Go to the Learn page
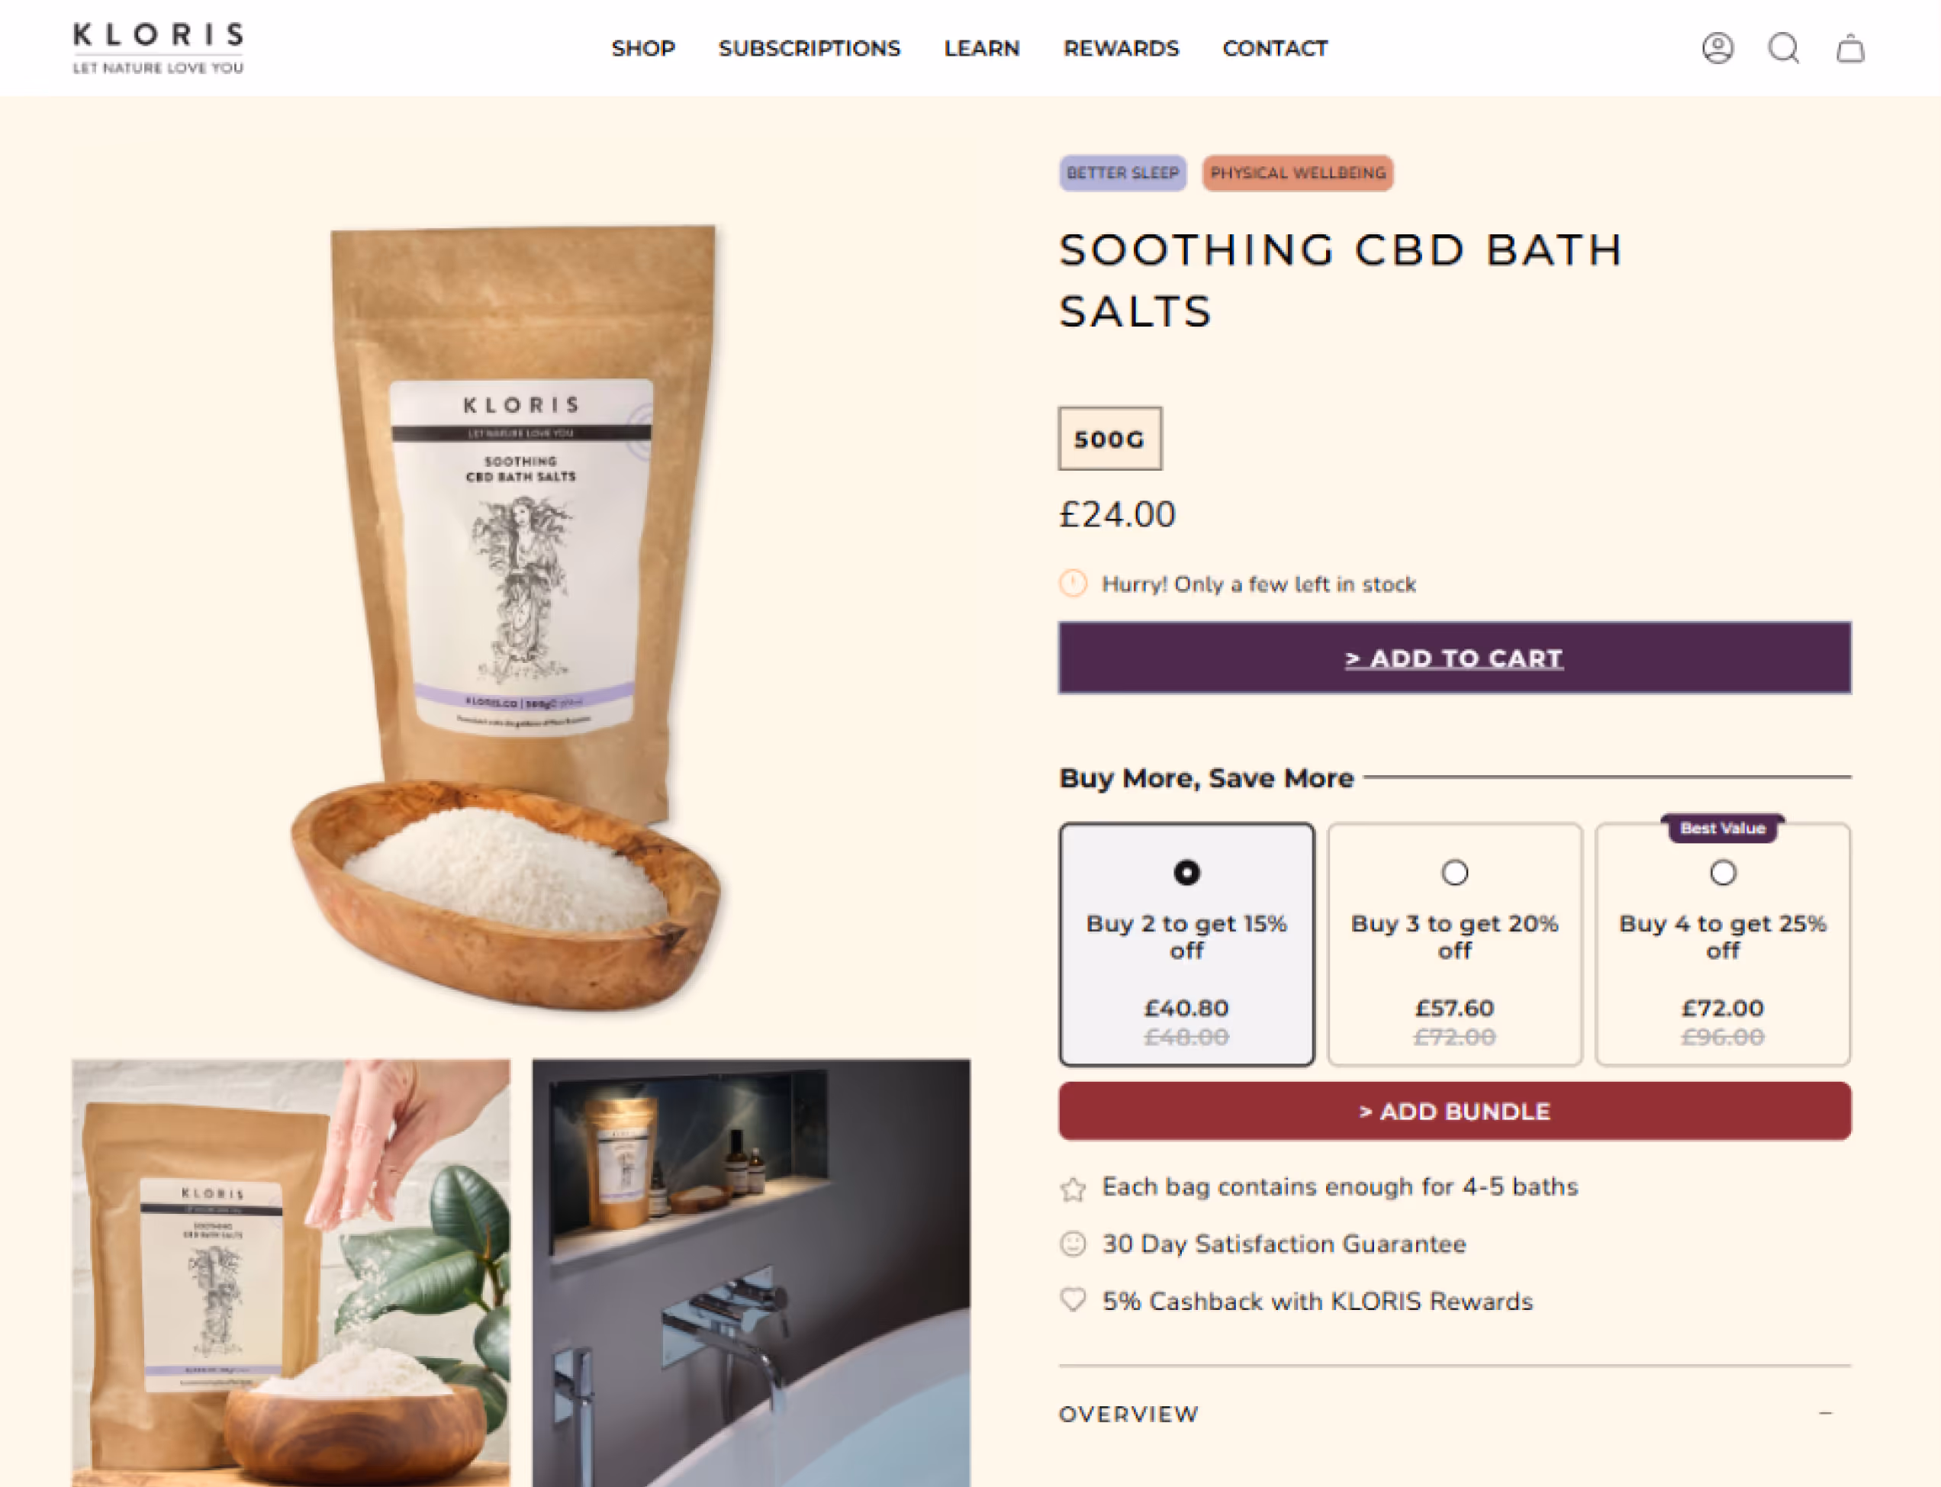 pos(982,49)
